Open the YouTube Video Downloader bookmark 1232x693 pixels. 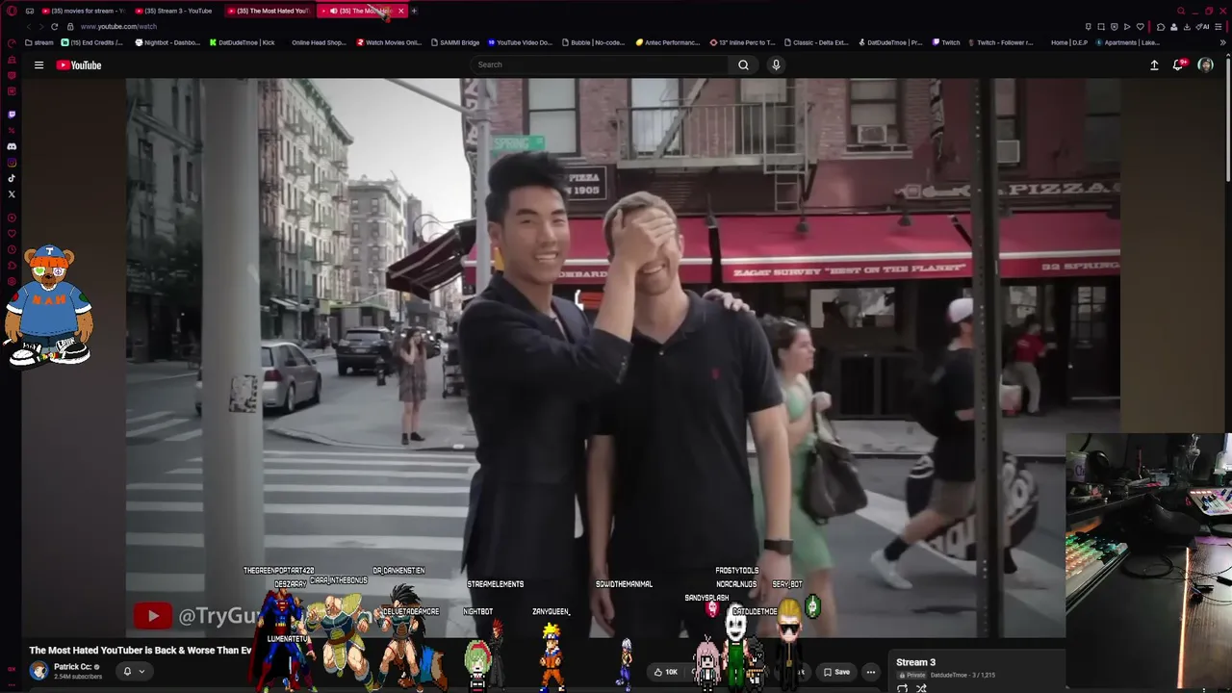(x=521, y=42)
